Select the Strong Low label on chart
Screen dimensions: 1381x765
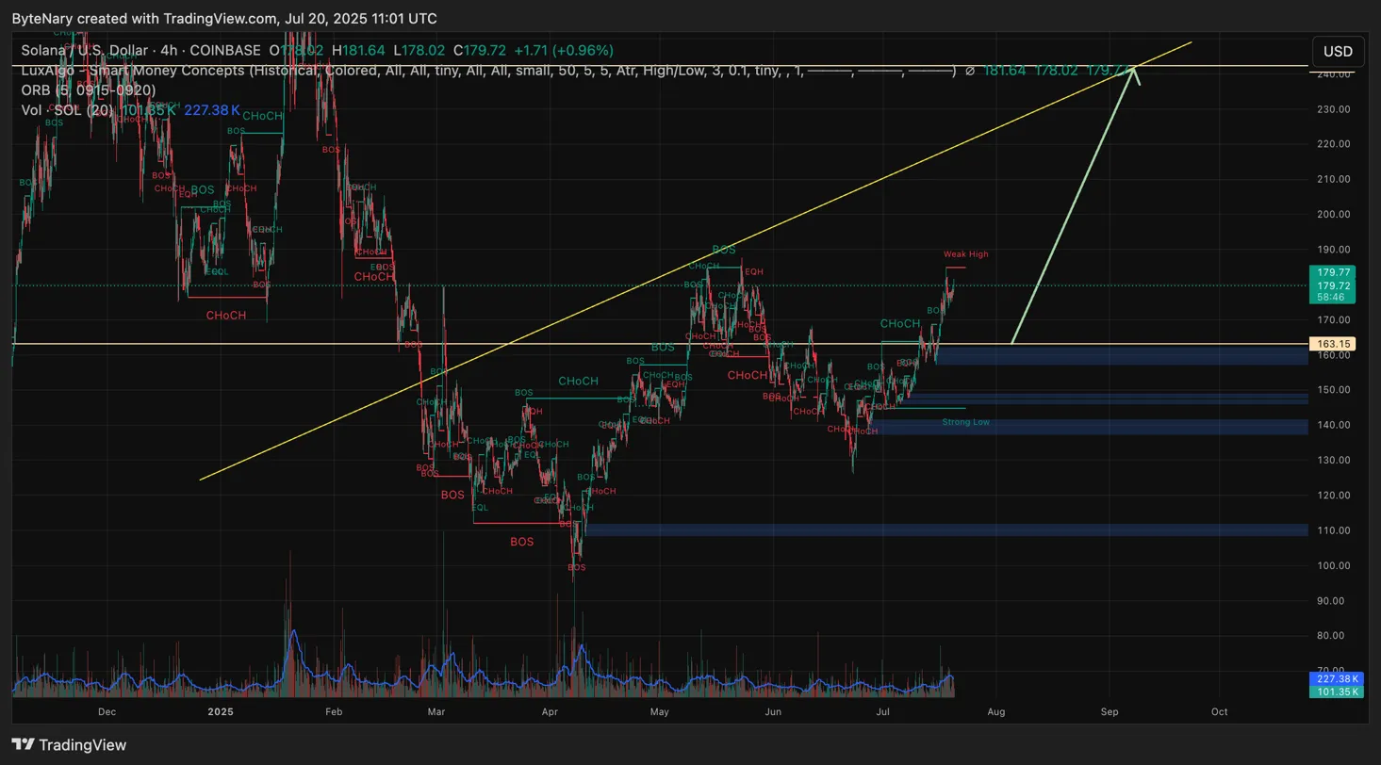tap(965, 422)
